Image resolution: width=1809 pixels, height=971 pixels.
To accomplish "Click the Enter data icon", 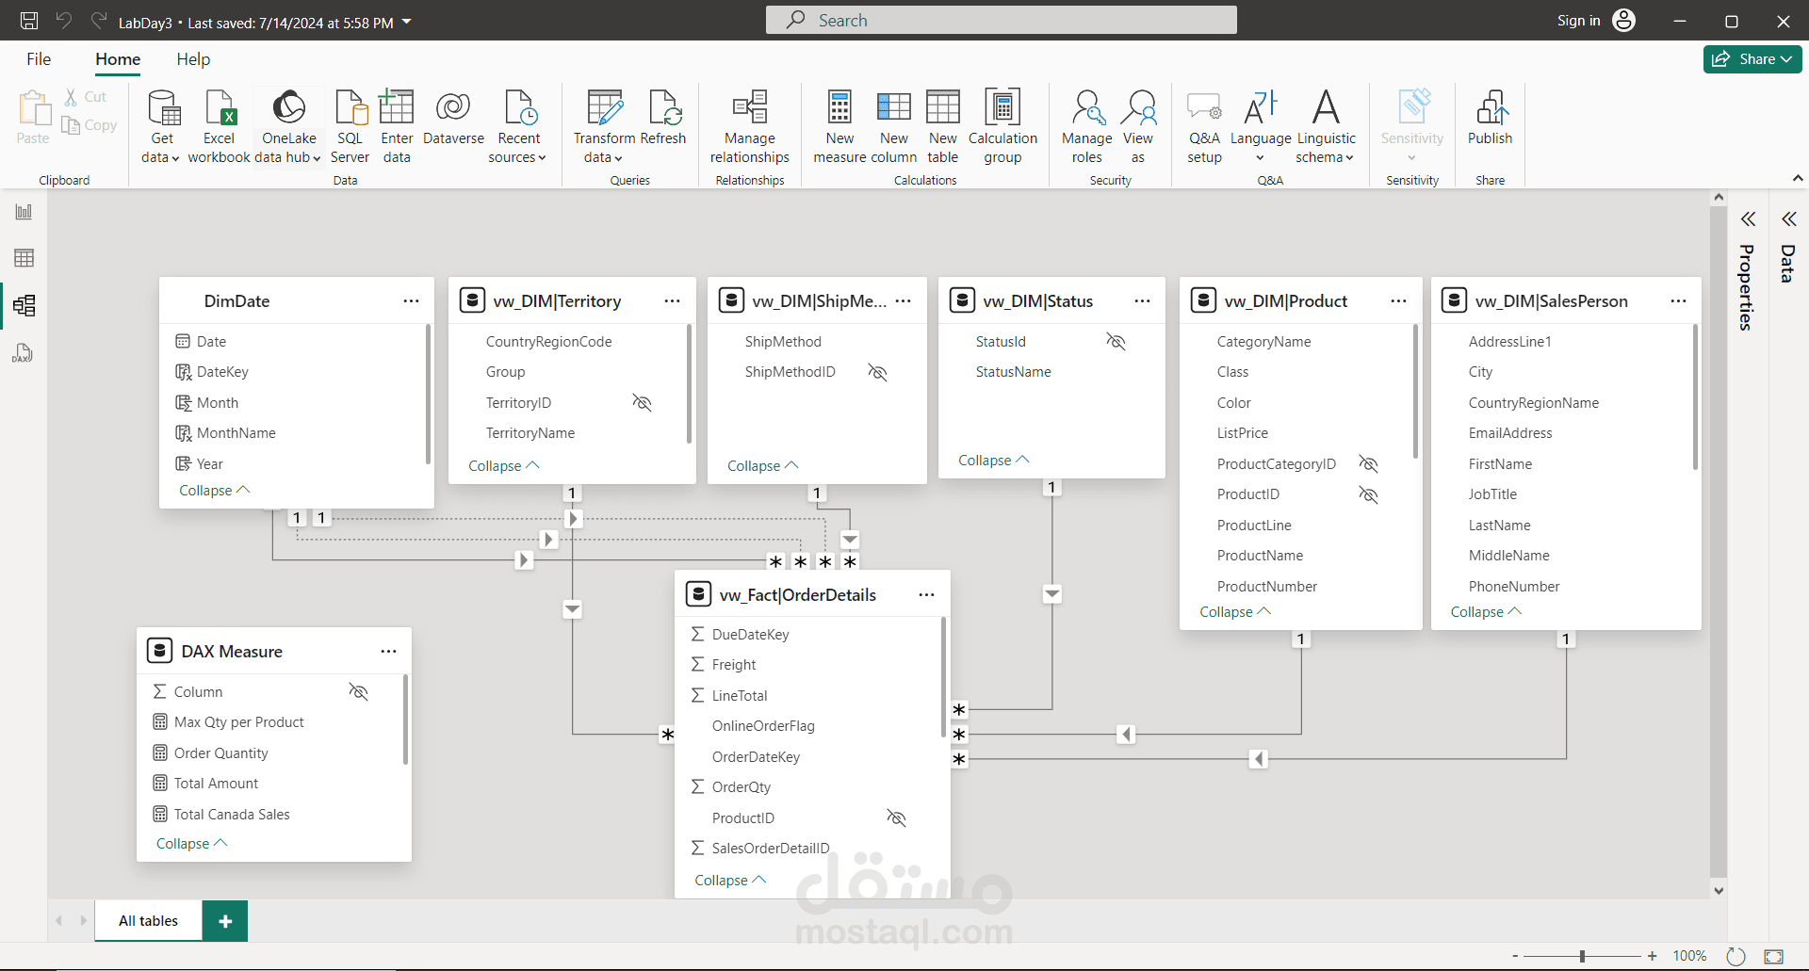I will pos(397,107).
